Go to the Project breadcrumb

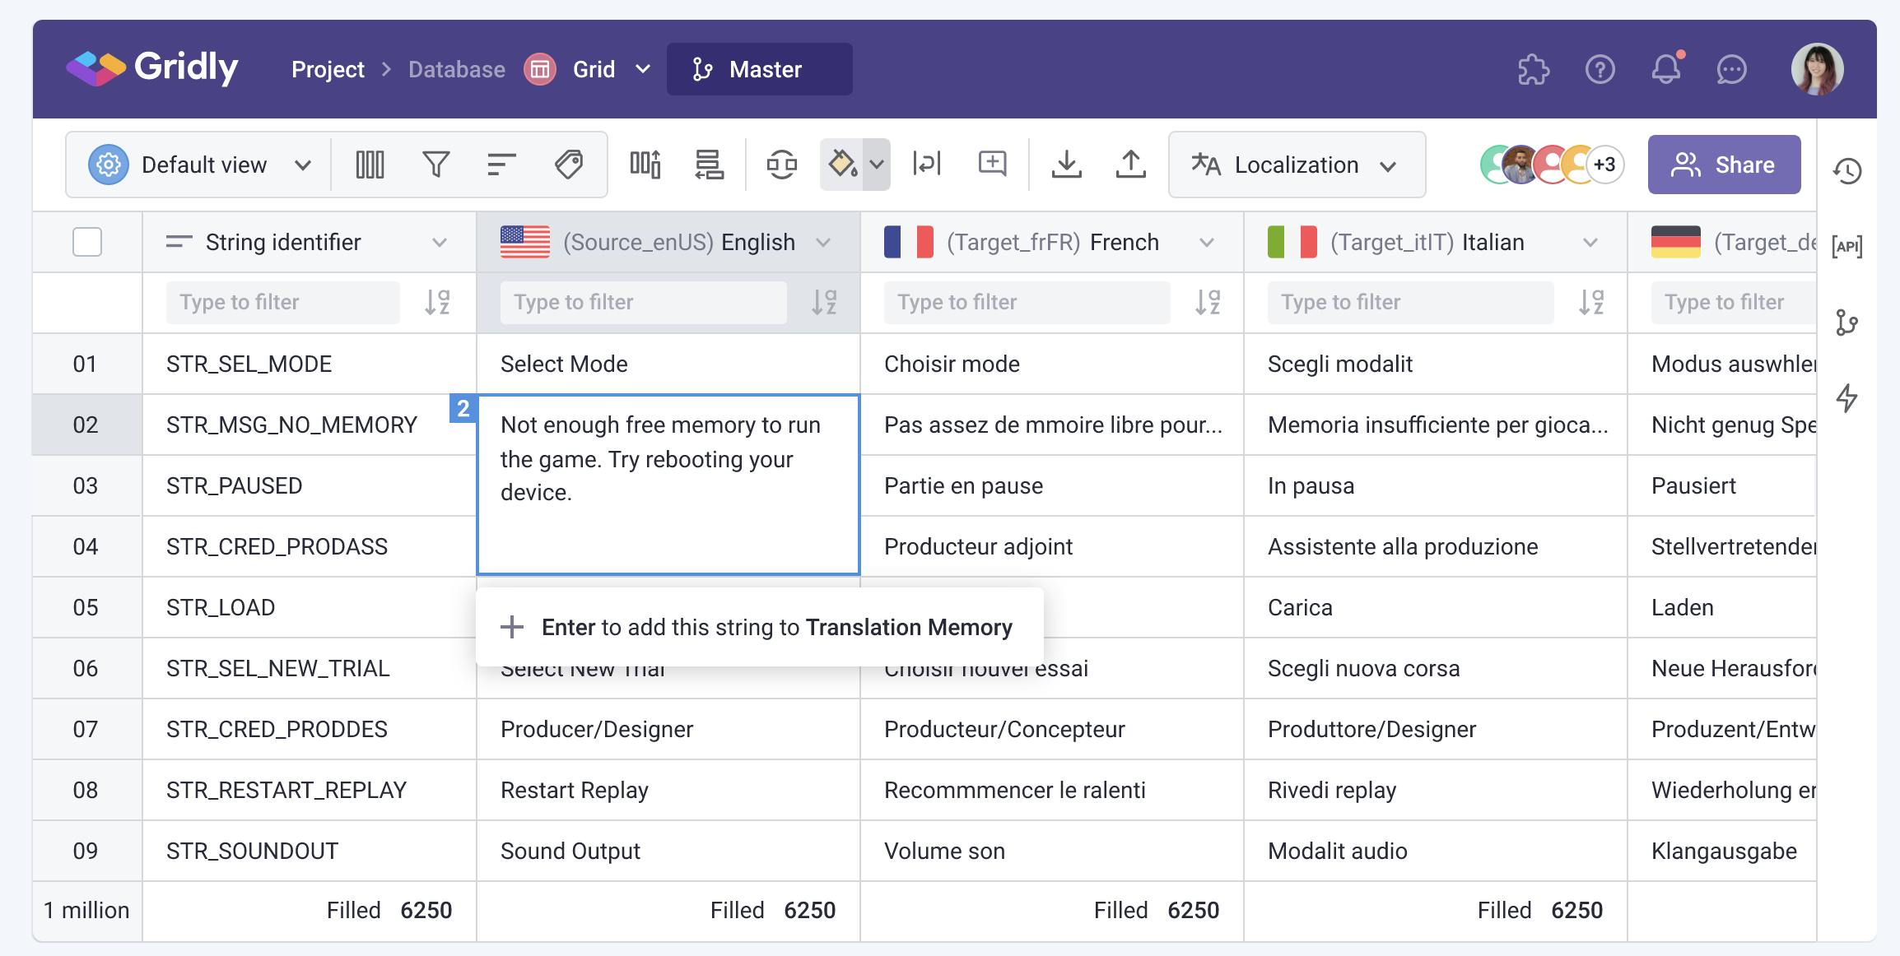pyautogui.click(x=328, y=69)
